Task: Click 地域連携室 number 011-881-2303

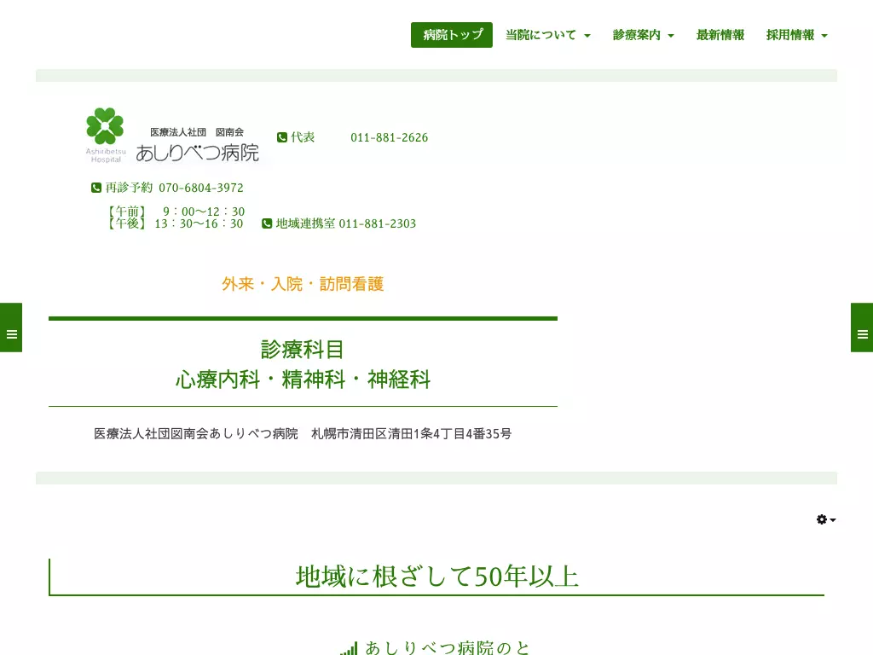Action: pos(378,223)
